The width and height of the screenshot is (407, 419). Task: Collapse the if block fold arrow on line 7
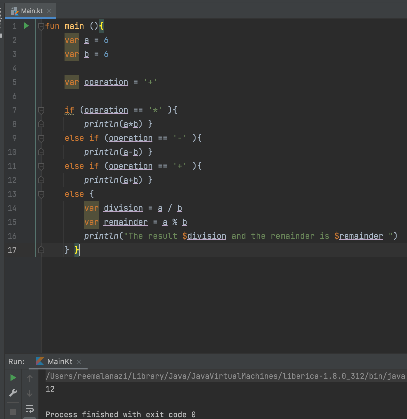click(41, 110)
